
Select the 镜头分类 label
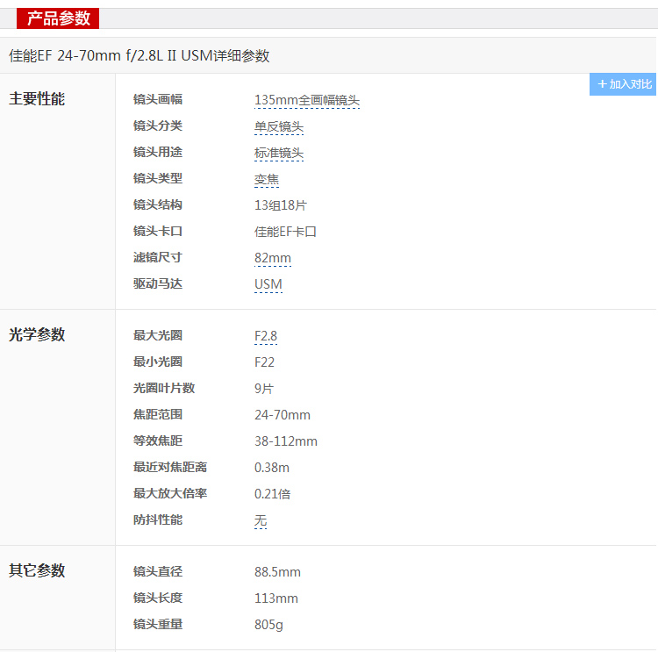pyautogui.click(x=158, y=125)
